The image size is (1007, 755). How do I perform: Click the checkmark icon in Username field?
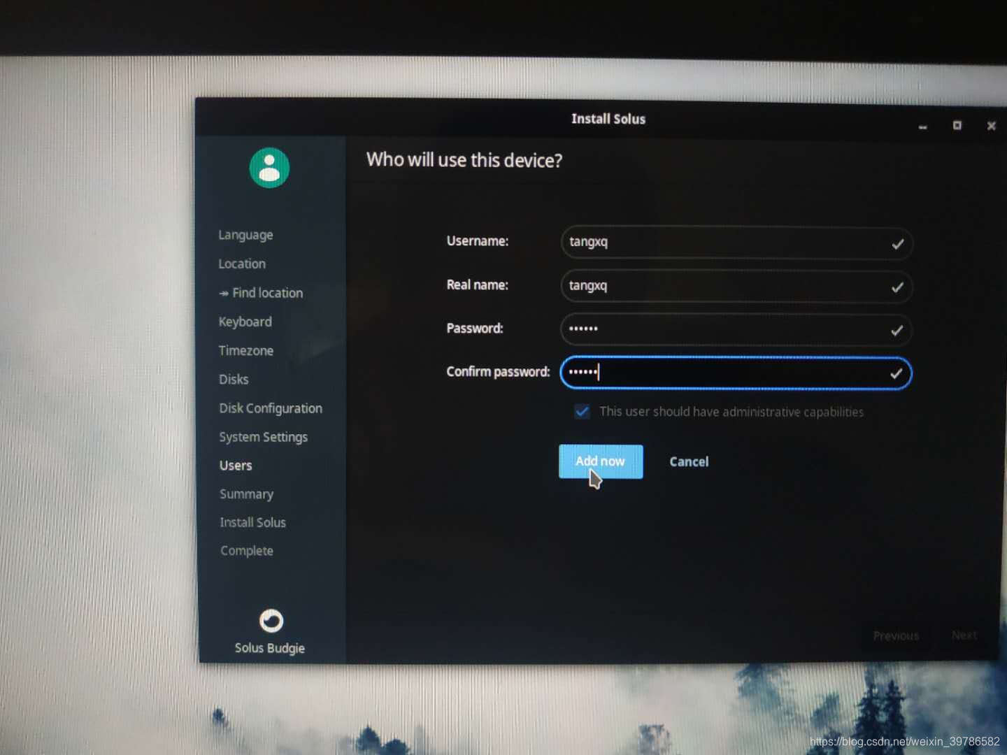point(898,244)
